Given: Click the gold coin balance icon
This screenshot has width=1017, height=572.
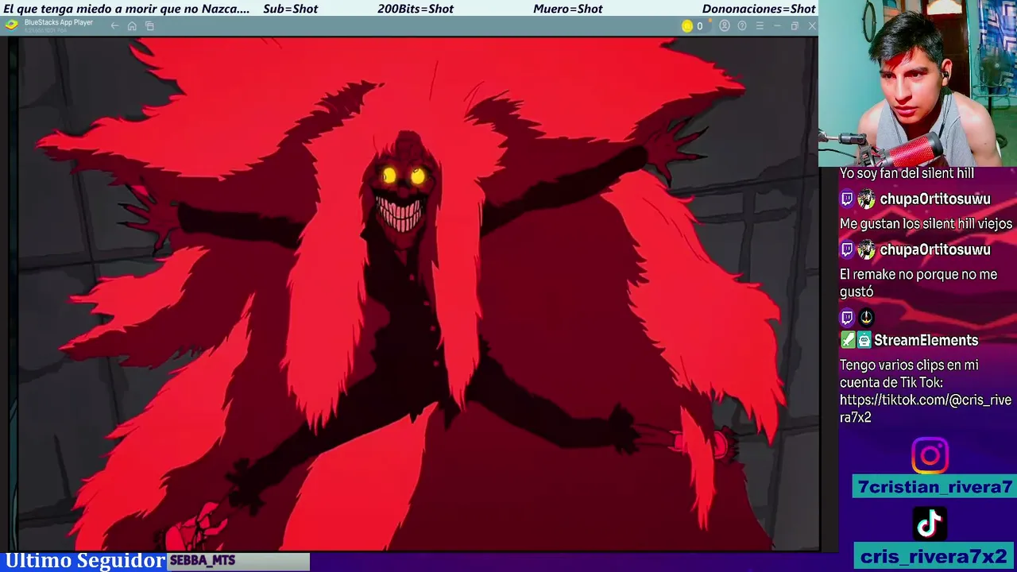Looking at the screenshot, I should tap(687, 26).
